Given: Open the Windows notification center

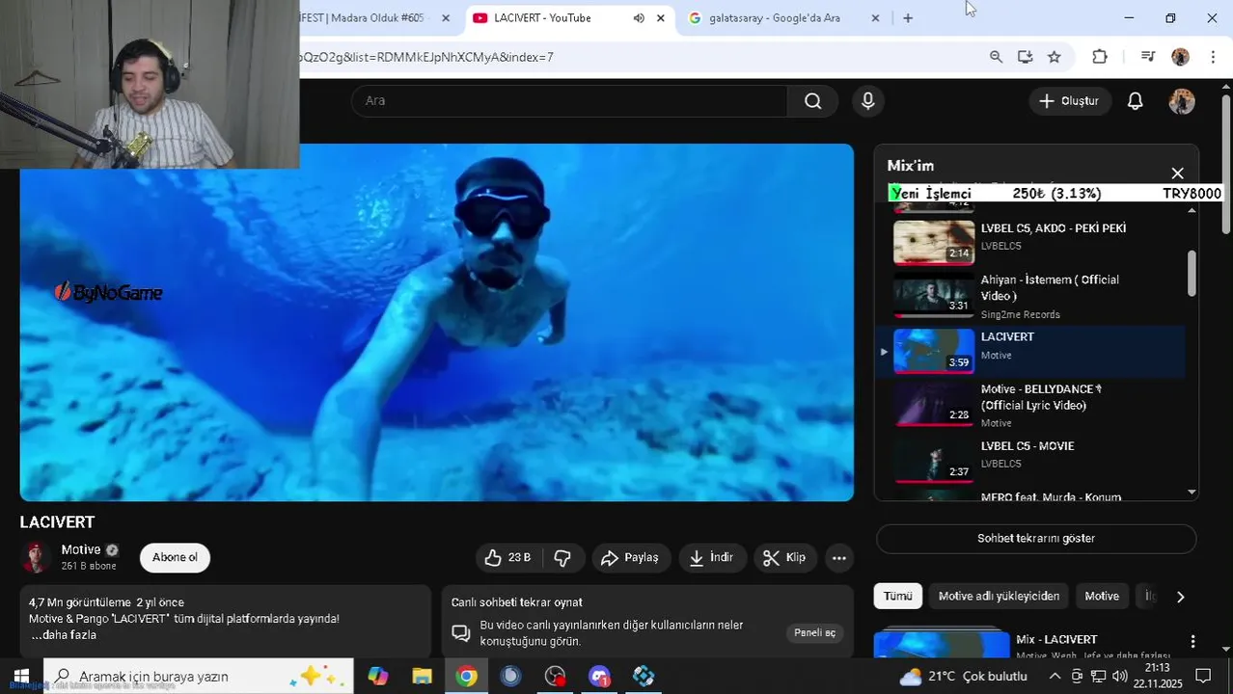Looking at the screenshot, I should coord(1203,677).
